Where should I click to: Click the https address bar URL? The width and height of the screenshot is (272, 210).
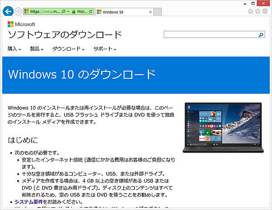pyautogui.click(x=45, y=12)
